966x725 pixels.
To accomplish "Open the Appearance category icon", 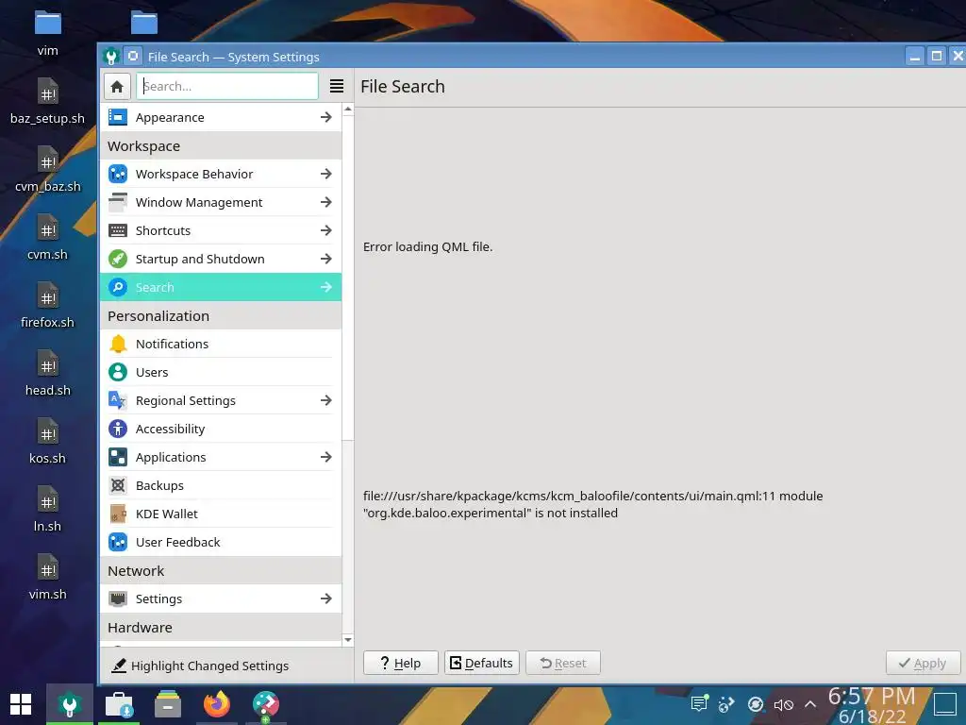I will 118,117.
